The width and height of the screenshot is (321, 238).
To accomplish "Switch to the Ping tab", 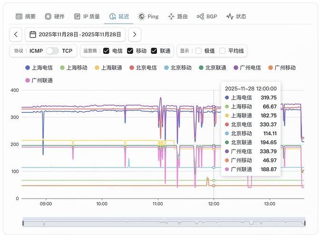I will (148, 16).
